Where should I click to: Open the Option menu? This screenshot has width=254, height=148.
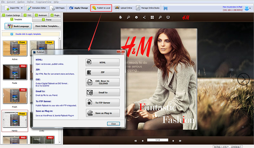(x=21, y=2)
